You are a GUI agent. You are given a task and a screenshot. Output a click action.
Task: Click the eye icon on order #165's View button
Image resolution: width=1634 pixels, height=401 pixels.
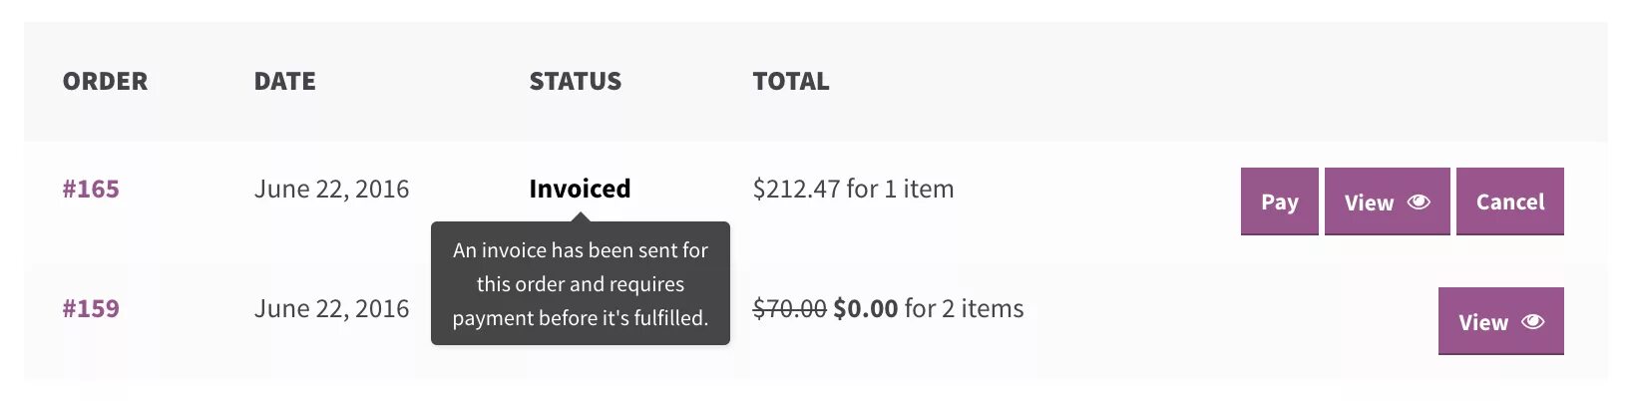point(1419,202)
